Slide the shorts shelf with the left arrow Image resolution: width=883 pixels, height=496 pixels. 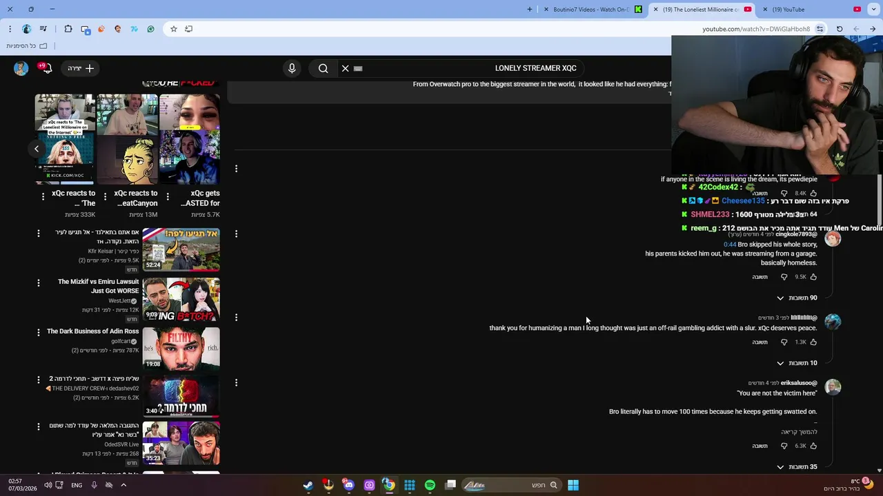pyautogui.click(x=37, y=149)
